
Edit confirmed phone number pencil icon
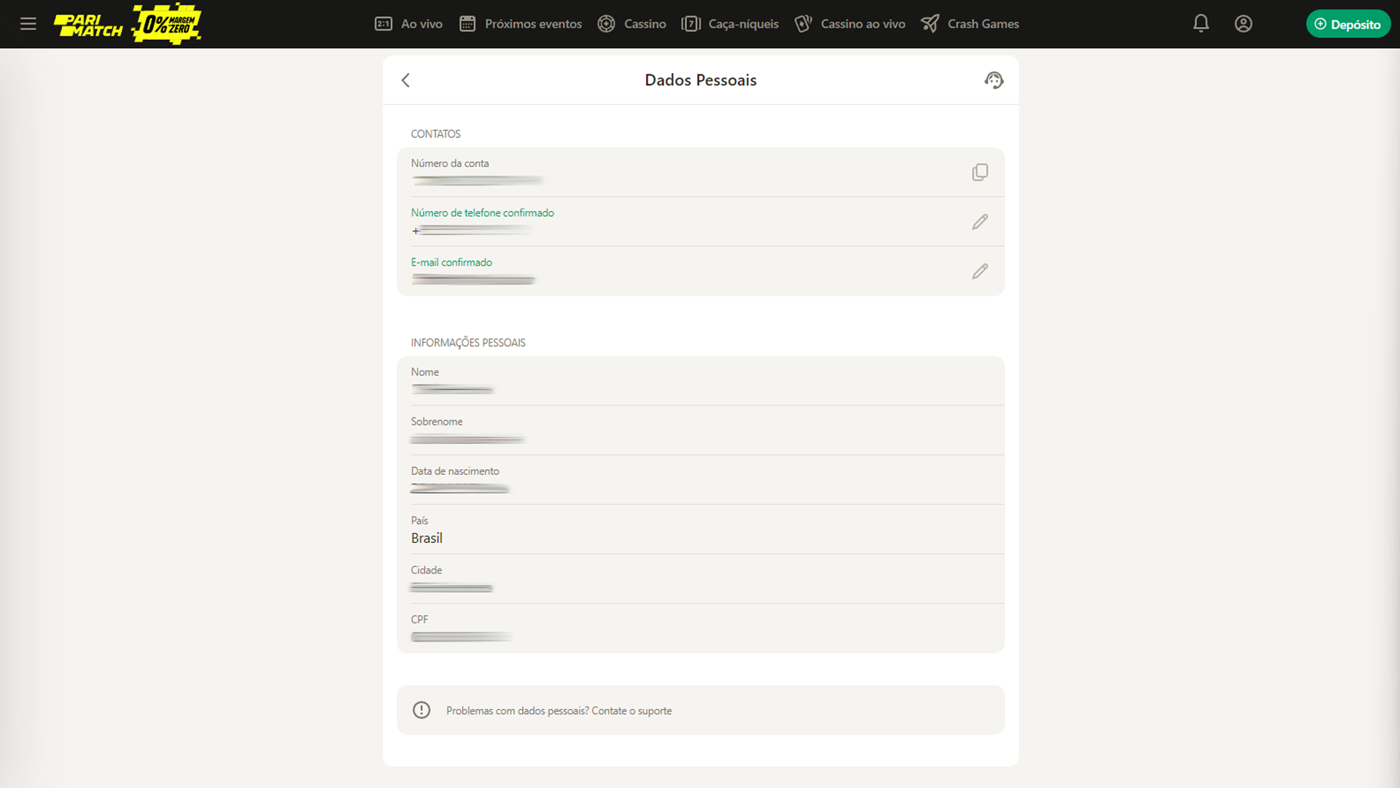click(x=980, y=221)
